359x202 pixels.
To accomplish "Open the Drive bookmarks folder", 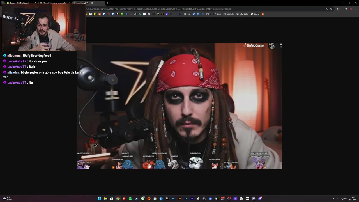I will 217,14.
